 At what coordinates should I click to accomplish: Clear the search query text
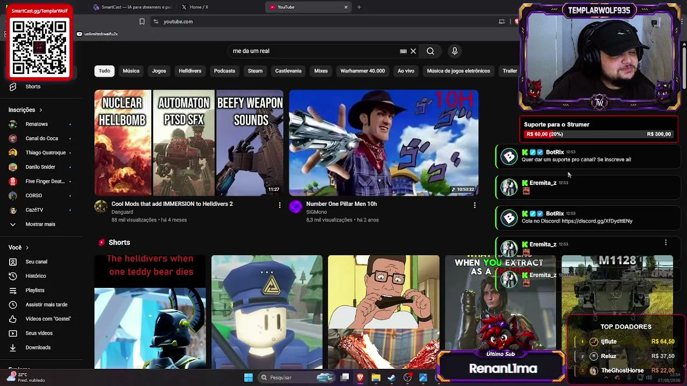click(x=413, y=51)
